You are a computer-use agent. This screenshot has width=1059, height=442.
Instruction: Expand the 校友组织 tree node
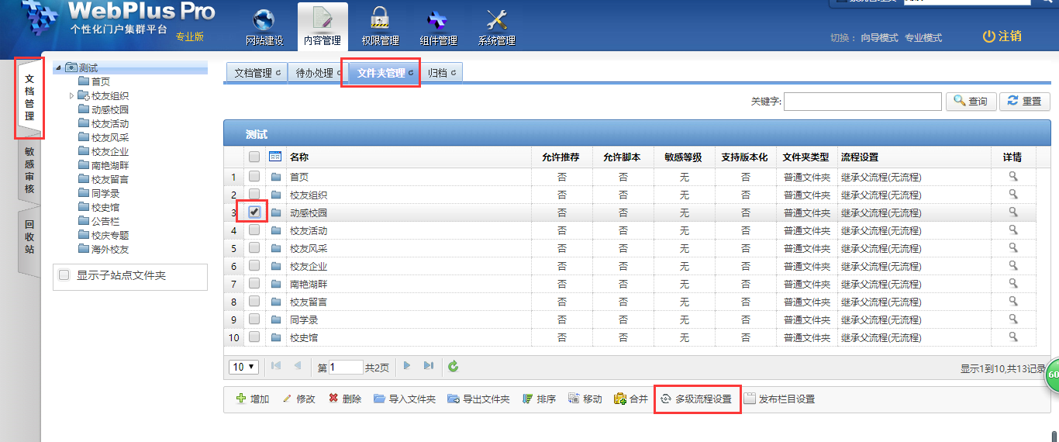click(x=71, y=96)
